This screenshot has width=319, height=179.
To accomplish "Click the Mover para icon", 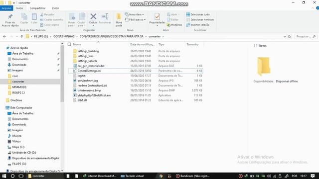I will click(71, 17).
